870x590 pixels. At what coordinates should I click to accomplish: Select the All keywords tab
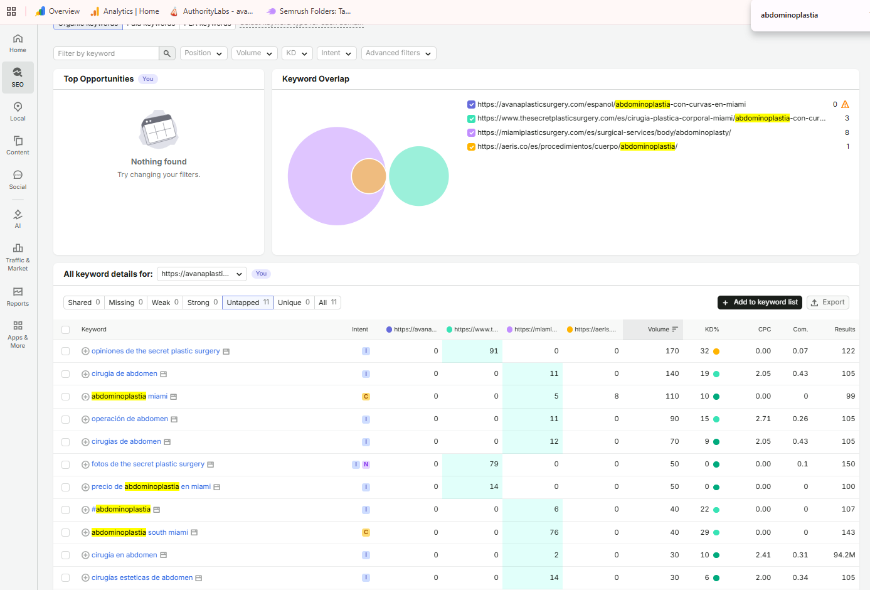pos(327,303)
